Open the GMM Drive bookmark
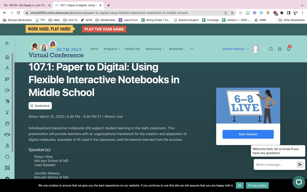307x192 pixels. click(x=260, y=20)
